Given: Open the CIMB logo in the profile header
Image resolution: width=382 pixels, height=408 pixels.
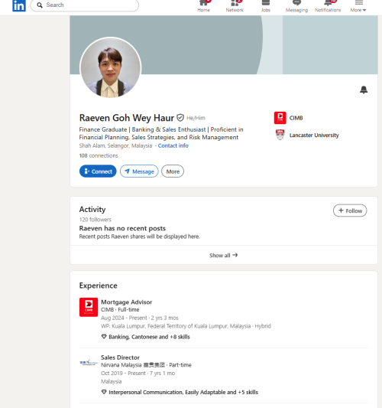Looking at the screenshot, I should 280,118.
